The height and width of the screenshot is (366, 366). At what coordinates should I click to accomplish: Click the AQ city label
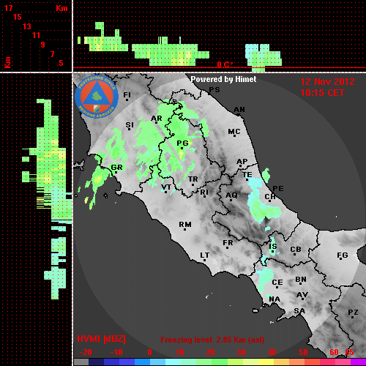click(231, 195)
